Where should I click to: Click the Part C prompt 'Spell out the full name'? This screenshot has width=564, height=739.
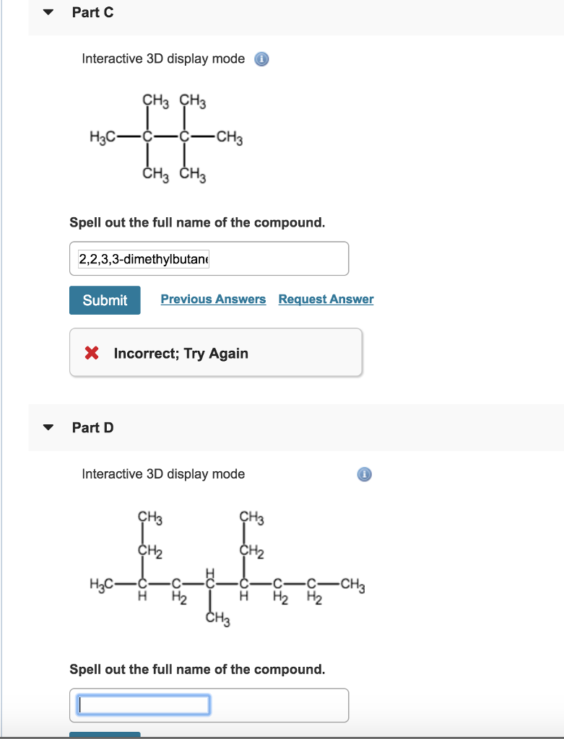pyautogui.click(x=197, y=222)
